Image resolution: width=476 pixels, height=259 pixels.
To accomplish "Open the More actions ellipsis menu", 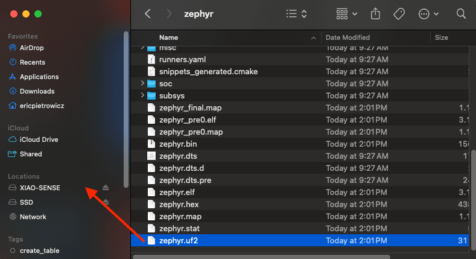I will [x=428, y=13].
